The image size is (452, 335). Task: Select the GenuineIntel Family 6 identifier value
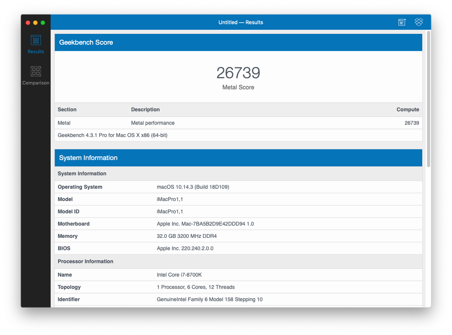[210, 299]
